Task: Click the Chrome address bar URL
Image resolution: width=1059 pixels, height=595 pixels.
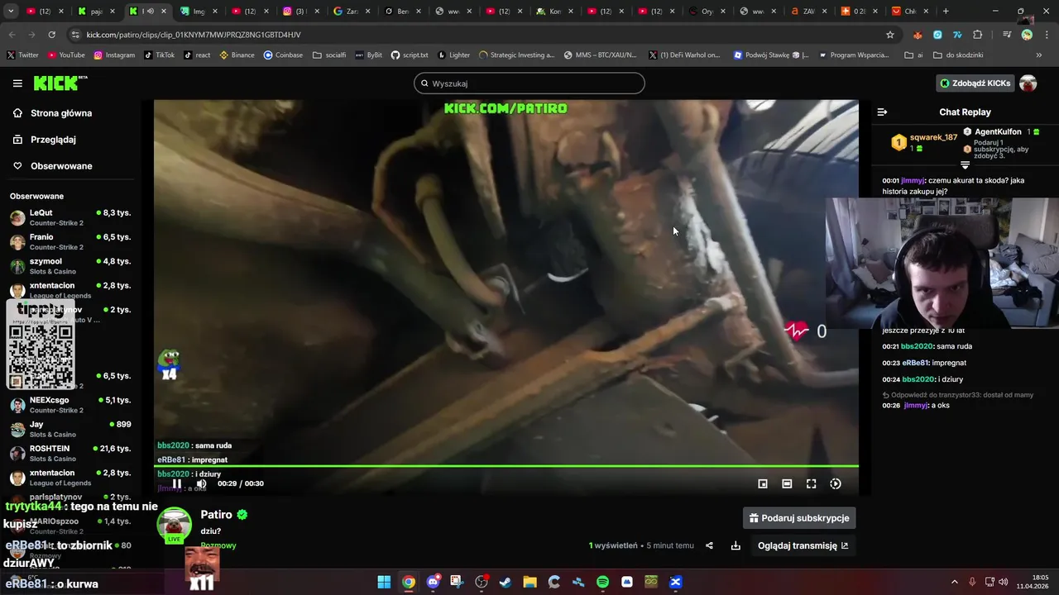Action: pyautogui.click(x=194, y=35)
